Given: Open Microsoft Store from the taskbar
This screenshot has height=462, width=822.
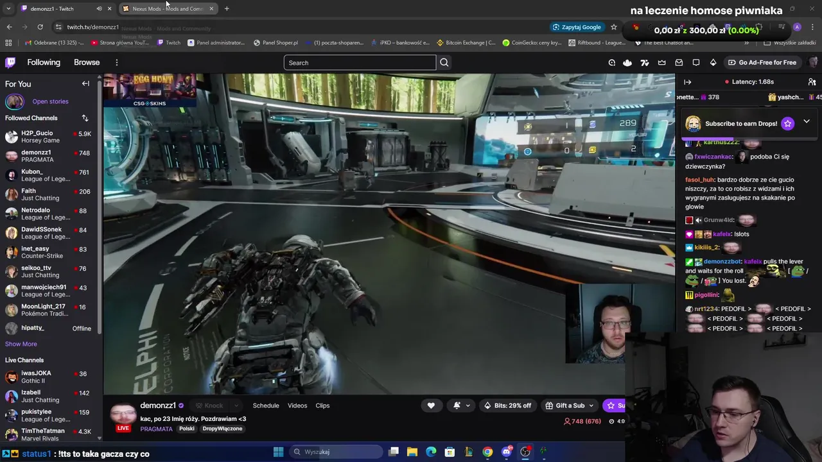Looking at the screenshot, I should (450, 452).
